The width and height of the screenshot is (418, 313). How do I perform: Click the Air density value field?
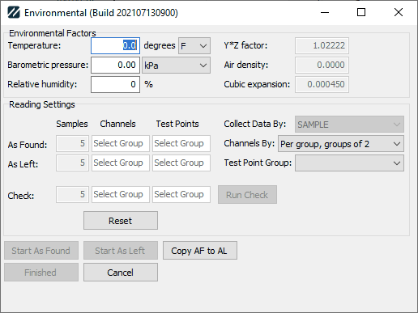coord(322,65)
